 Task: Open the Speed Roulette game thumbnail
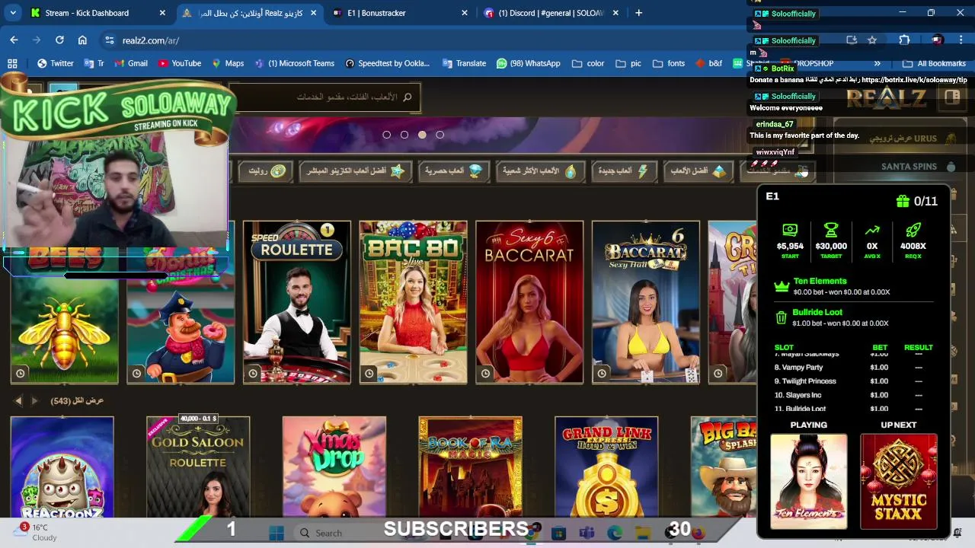[296, 302]
